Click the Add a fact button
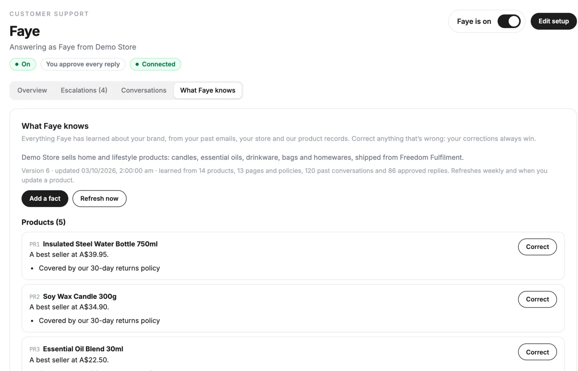 45,199
